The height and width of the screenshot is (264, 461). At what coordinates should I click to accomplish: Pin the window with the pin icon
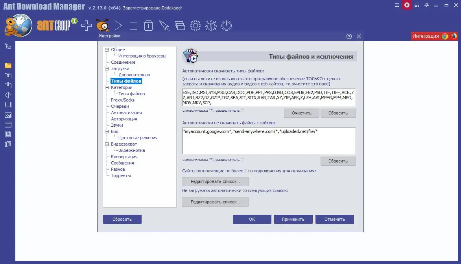(427, 5)
